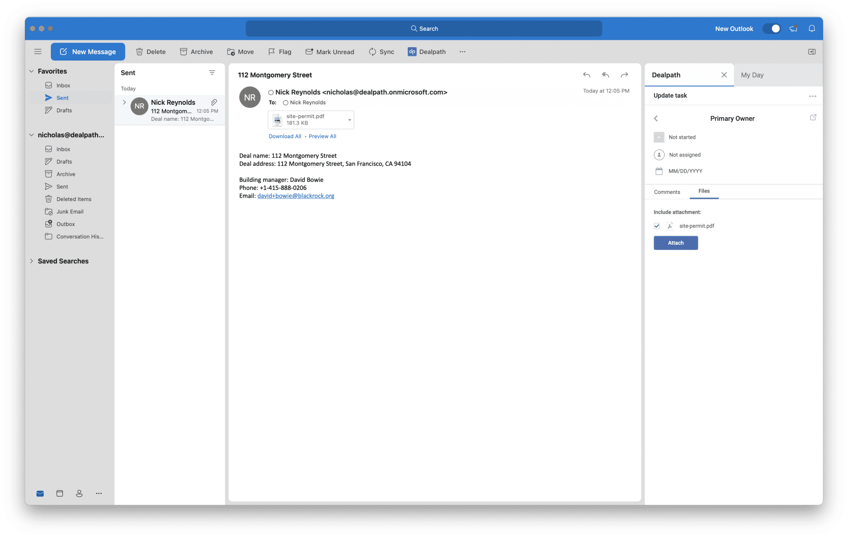
Task: Flag the current email
Action: click(280, 51)
